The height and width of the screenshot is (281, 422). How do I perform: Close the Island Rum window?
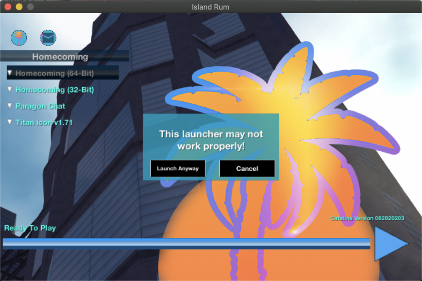[x=8, y=7]
